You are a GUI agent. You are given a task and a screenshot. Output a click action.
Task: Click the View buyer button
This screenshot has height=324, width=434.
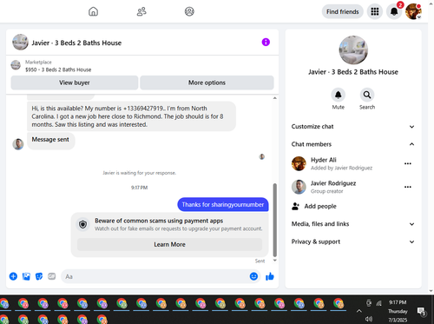coord(75,83)
